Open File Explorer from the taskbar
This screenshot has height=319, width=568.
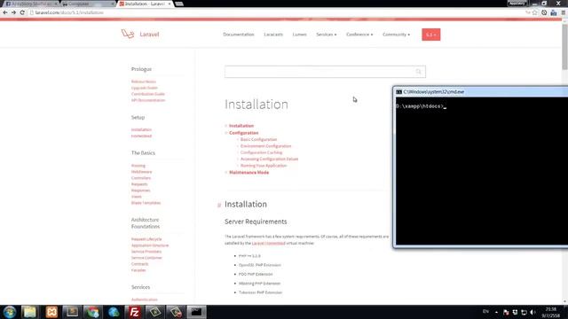click(x=29, y=312)
